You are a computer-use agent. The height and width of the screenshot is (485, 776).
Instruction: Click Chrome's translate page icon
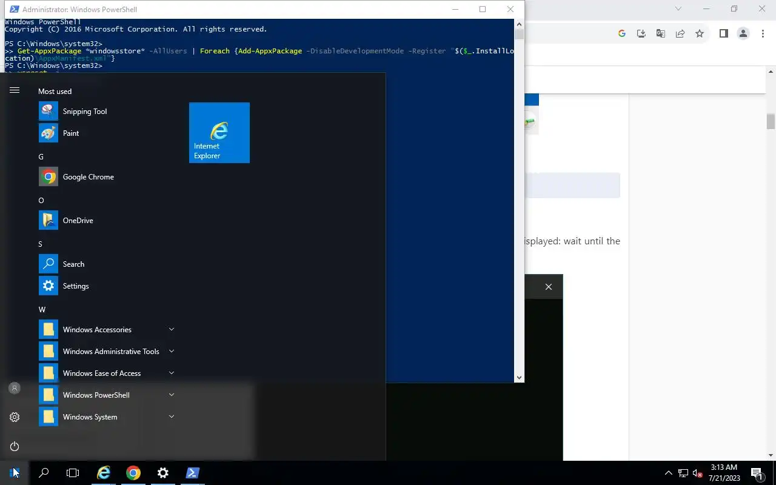[661, 34]
